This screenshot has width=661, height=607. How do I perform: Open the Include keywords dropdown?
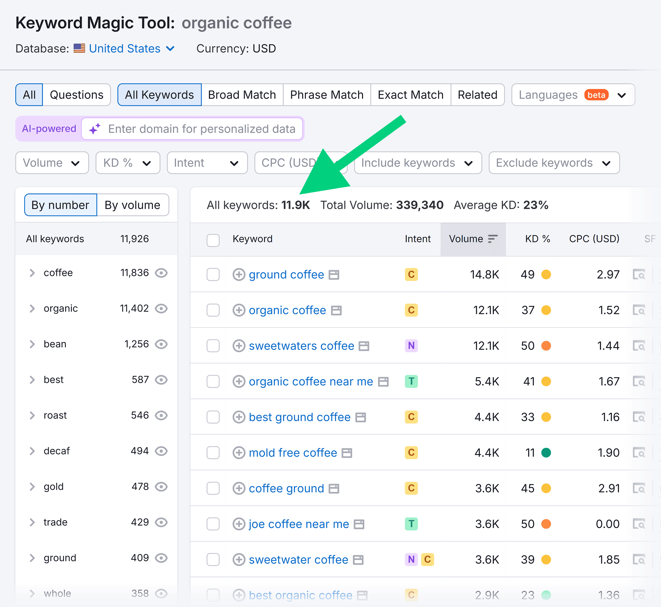(x=418, y=163)
